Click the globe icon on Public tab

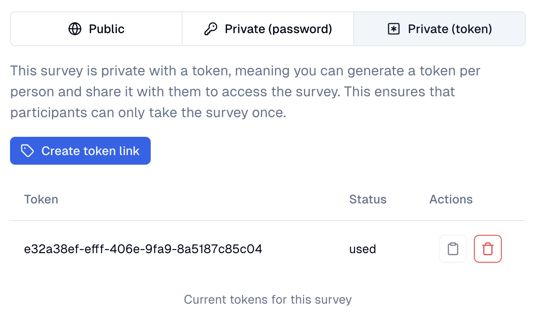75,29
